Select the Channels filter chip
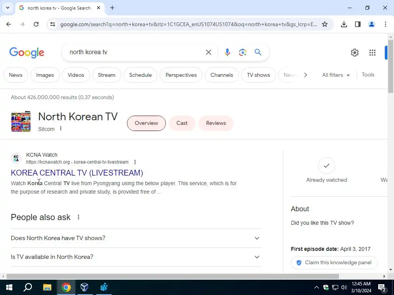Screen dimensions: 394x295 click(x=222, y=75)
